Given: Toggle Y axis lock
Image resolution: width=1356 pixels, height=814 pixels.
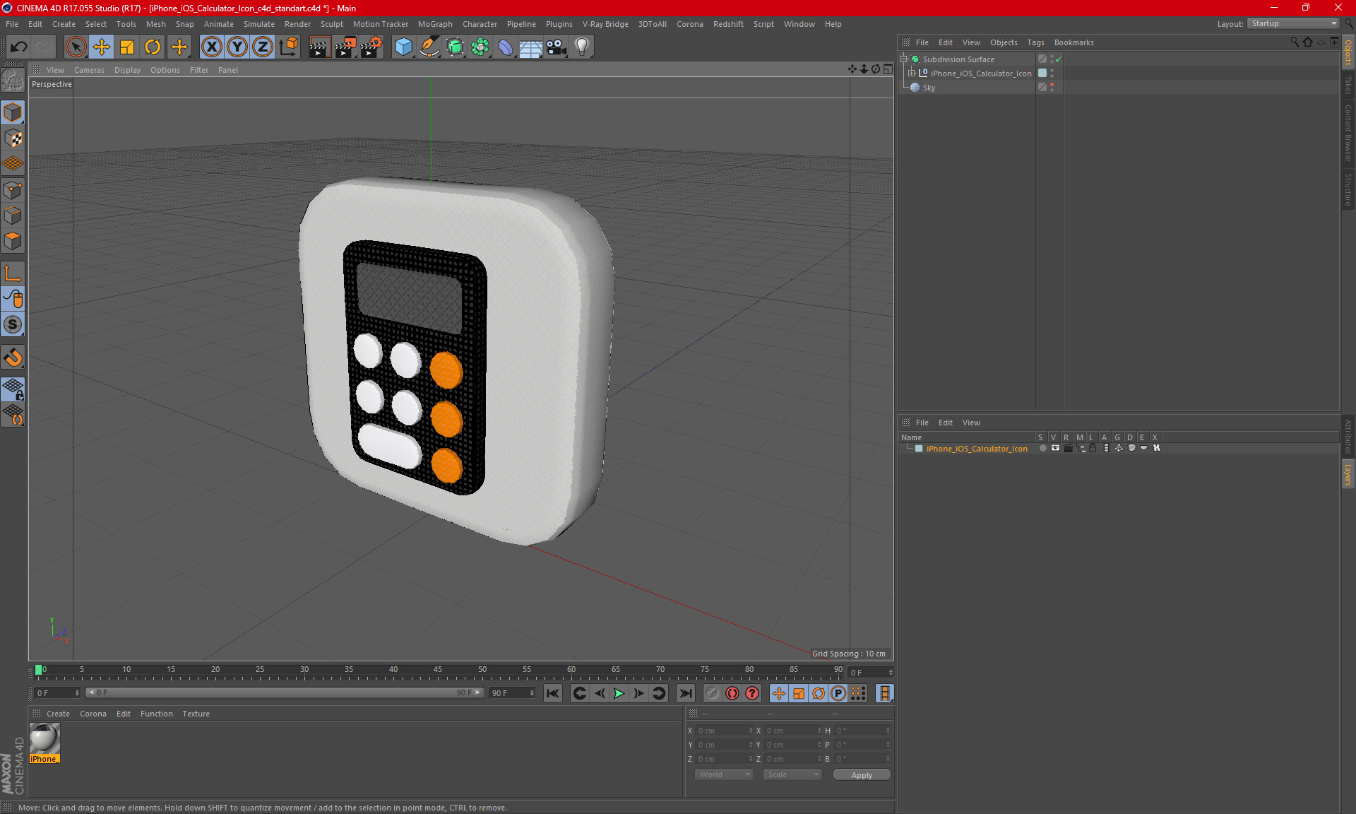Looking at the screenshot, I should (x=237, y=47).
